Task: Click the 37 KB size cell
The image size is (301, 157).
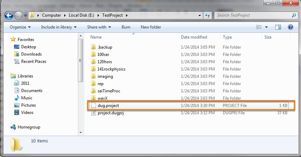Action: (x=282, y=113)
